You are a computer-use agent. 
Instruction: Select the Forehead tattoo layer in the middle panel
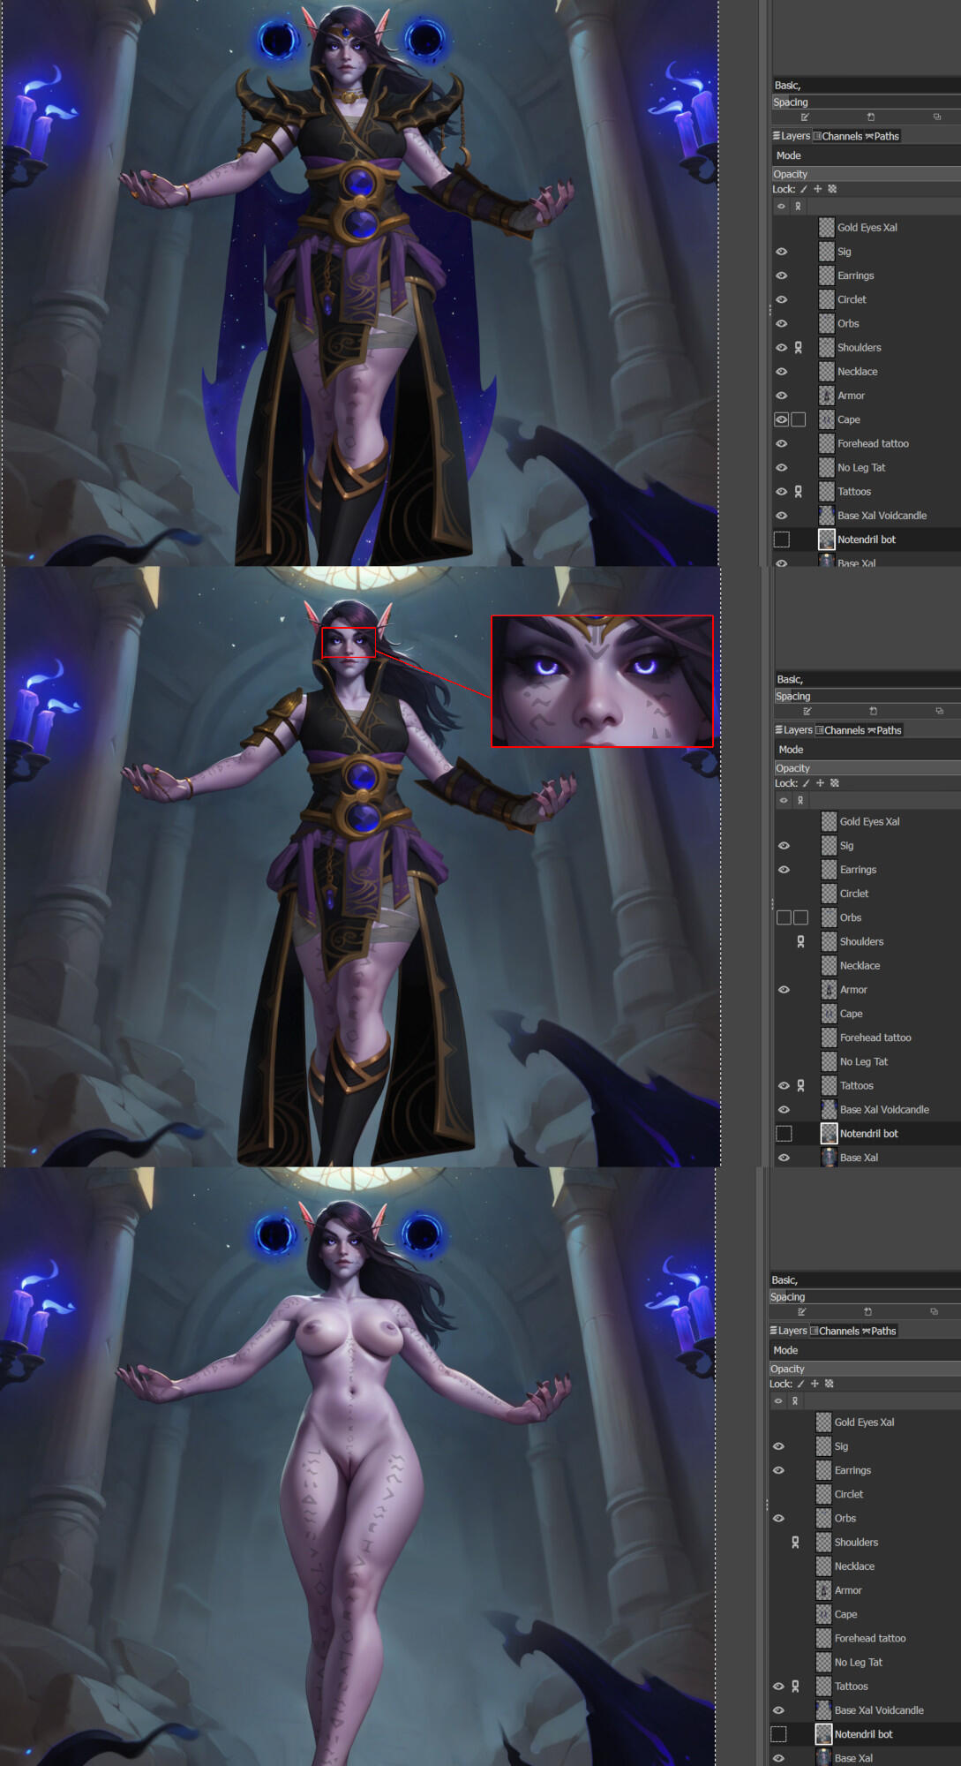tap(875, 1038)
